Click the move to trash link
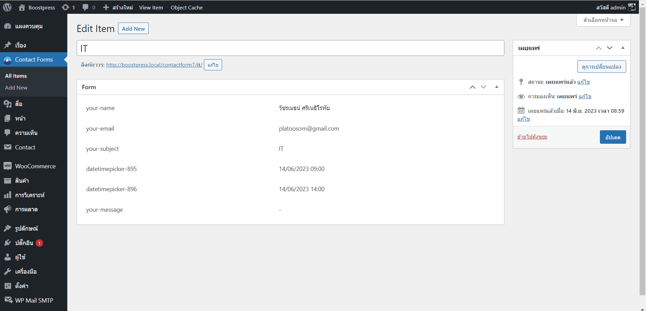Screen dimensions: 646x311 click(532, 137)
